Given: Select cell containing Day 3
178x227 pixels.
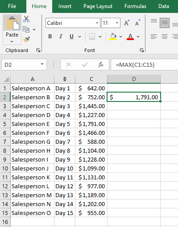Looking at the screenshot, I should (x=65, y=106).
